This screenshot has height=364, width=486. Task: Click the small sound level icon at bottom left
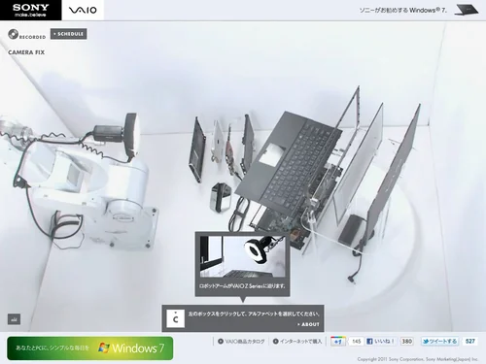[x=14, y=319]
